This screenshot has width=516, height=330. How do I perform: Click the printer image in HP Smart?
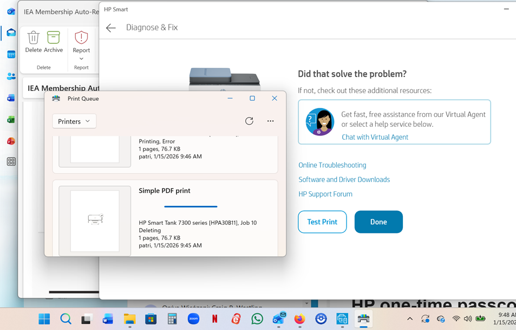tap(225, 79)
